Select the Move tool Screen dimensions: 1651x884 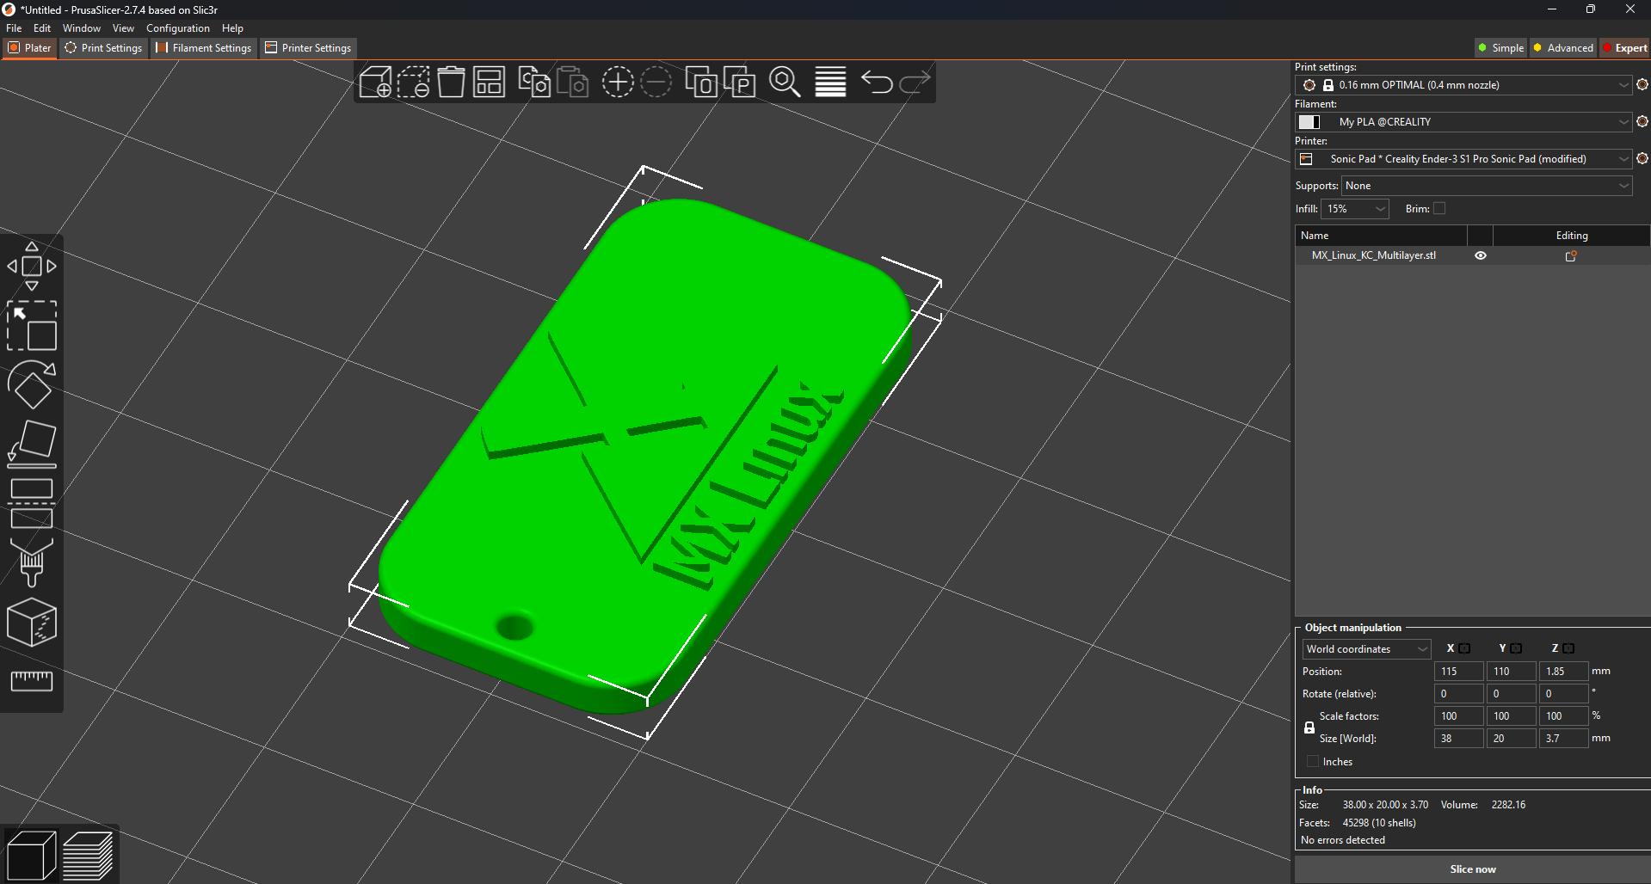tap(32, 265)
